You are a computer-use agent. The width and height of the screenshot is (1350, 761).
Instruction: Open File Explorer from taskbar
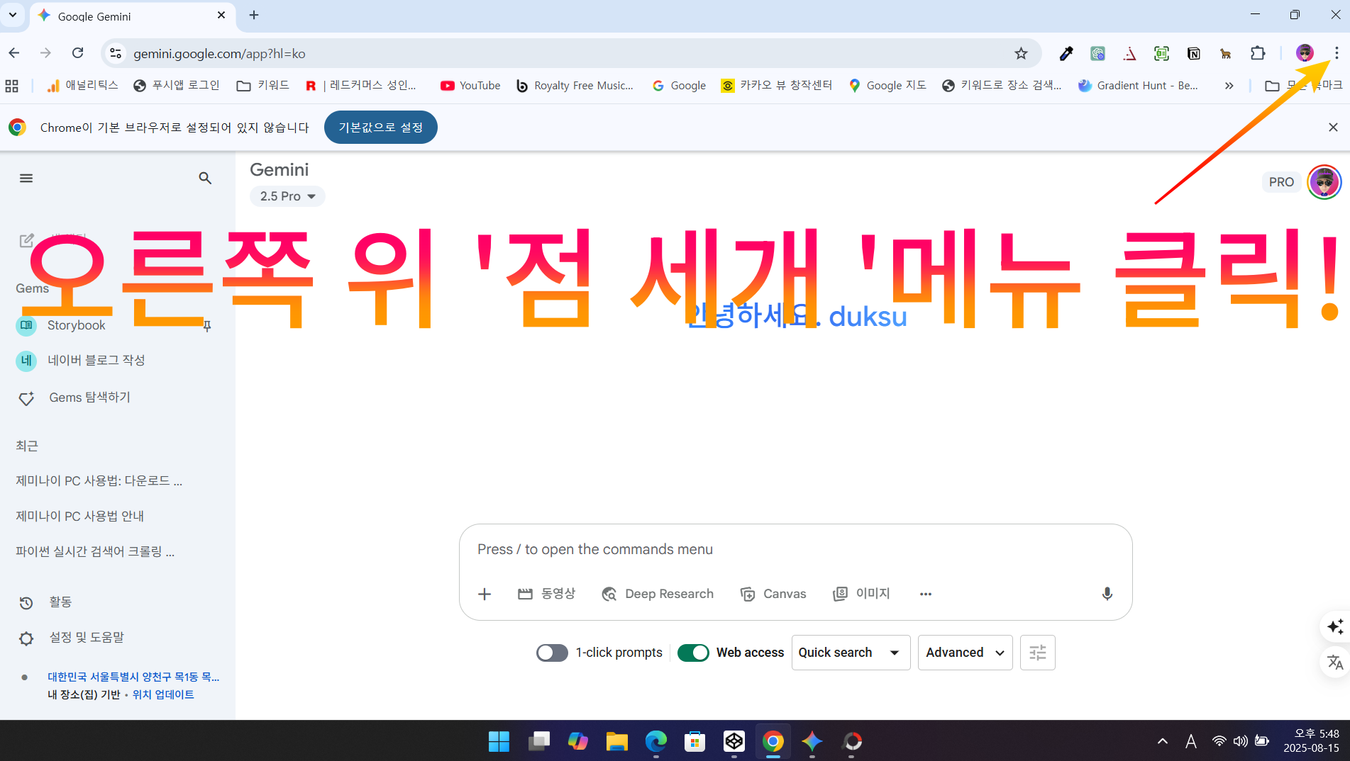click(x=616, y=741)
